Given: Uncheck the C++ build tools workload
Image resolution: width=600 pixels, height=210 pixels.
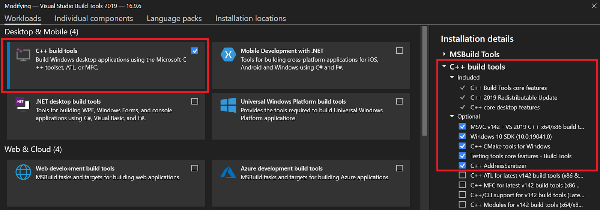Looking at the screenshot, I should point(195,51).
